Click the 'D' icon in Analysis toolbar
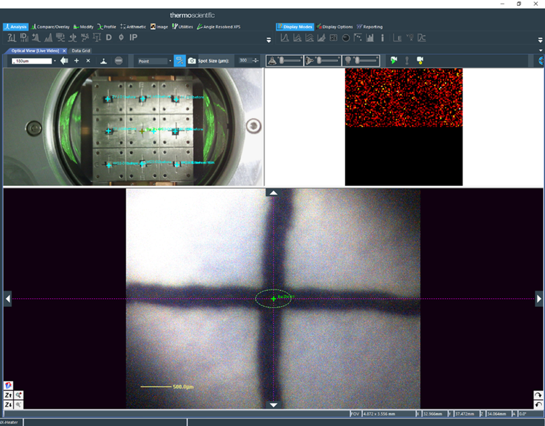Screen dimensions: 545x426 pos(108,38)
